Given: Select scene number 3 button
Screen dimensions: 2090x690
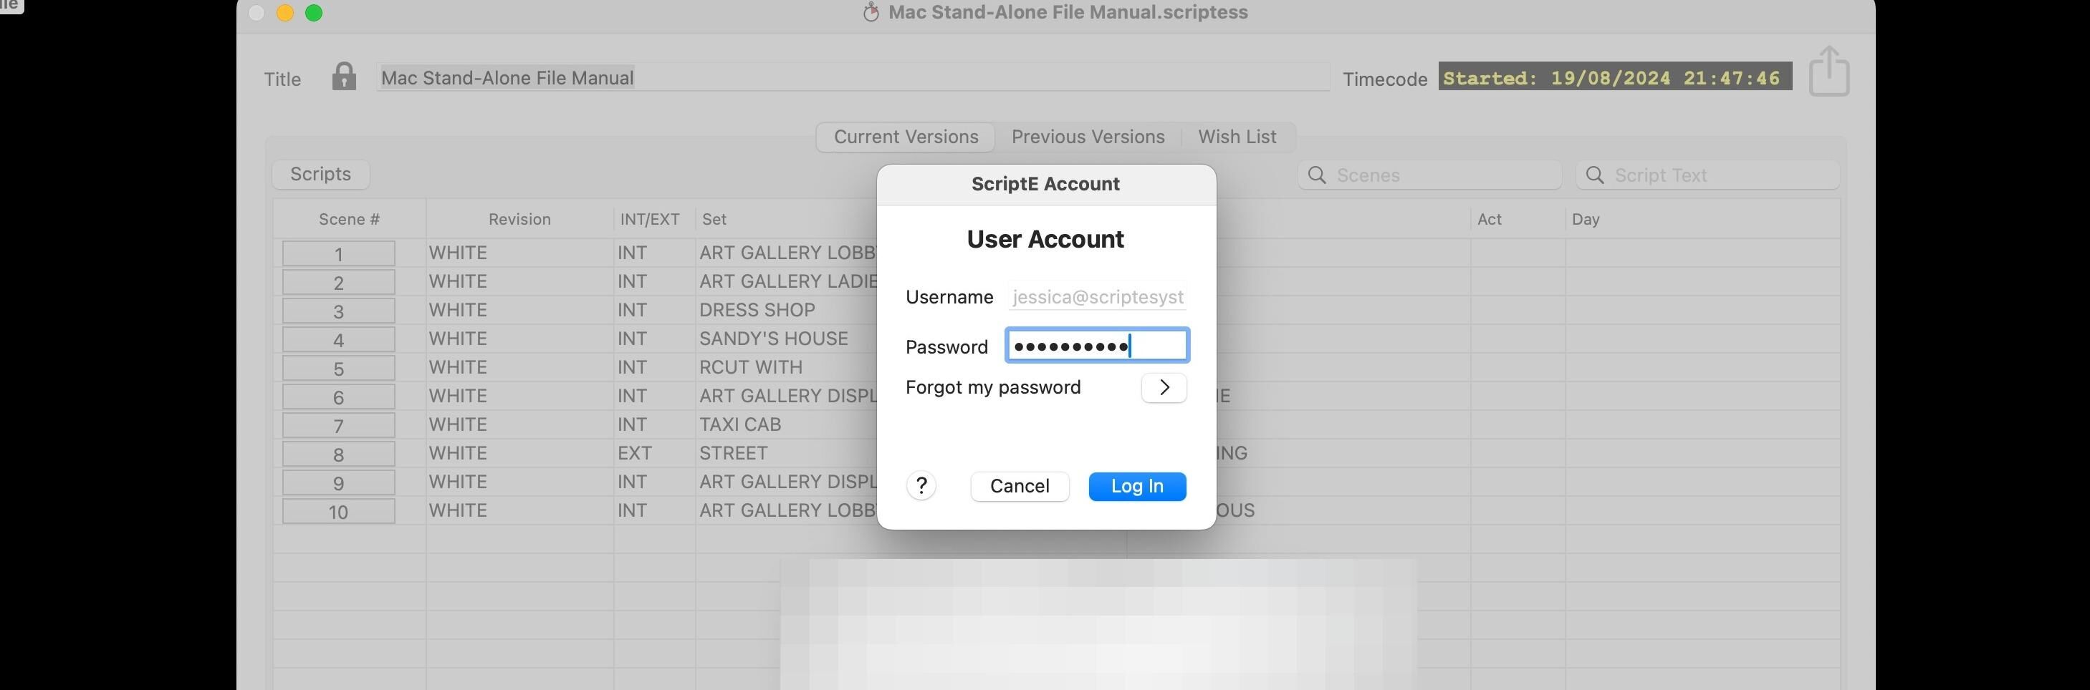Looking at the screenshot, I should (338, 311).
